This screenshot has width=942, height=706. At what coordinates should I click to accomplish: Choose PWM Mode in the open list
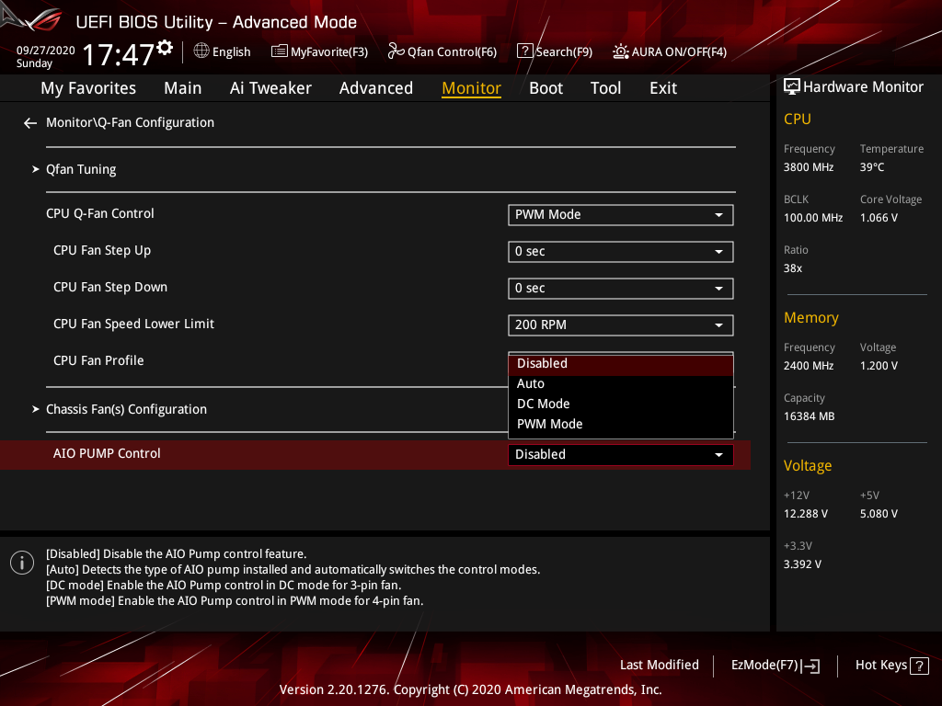621,425
